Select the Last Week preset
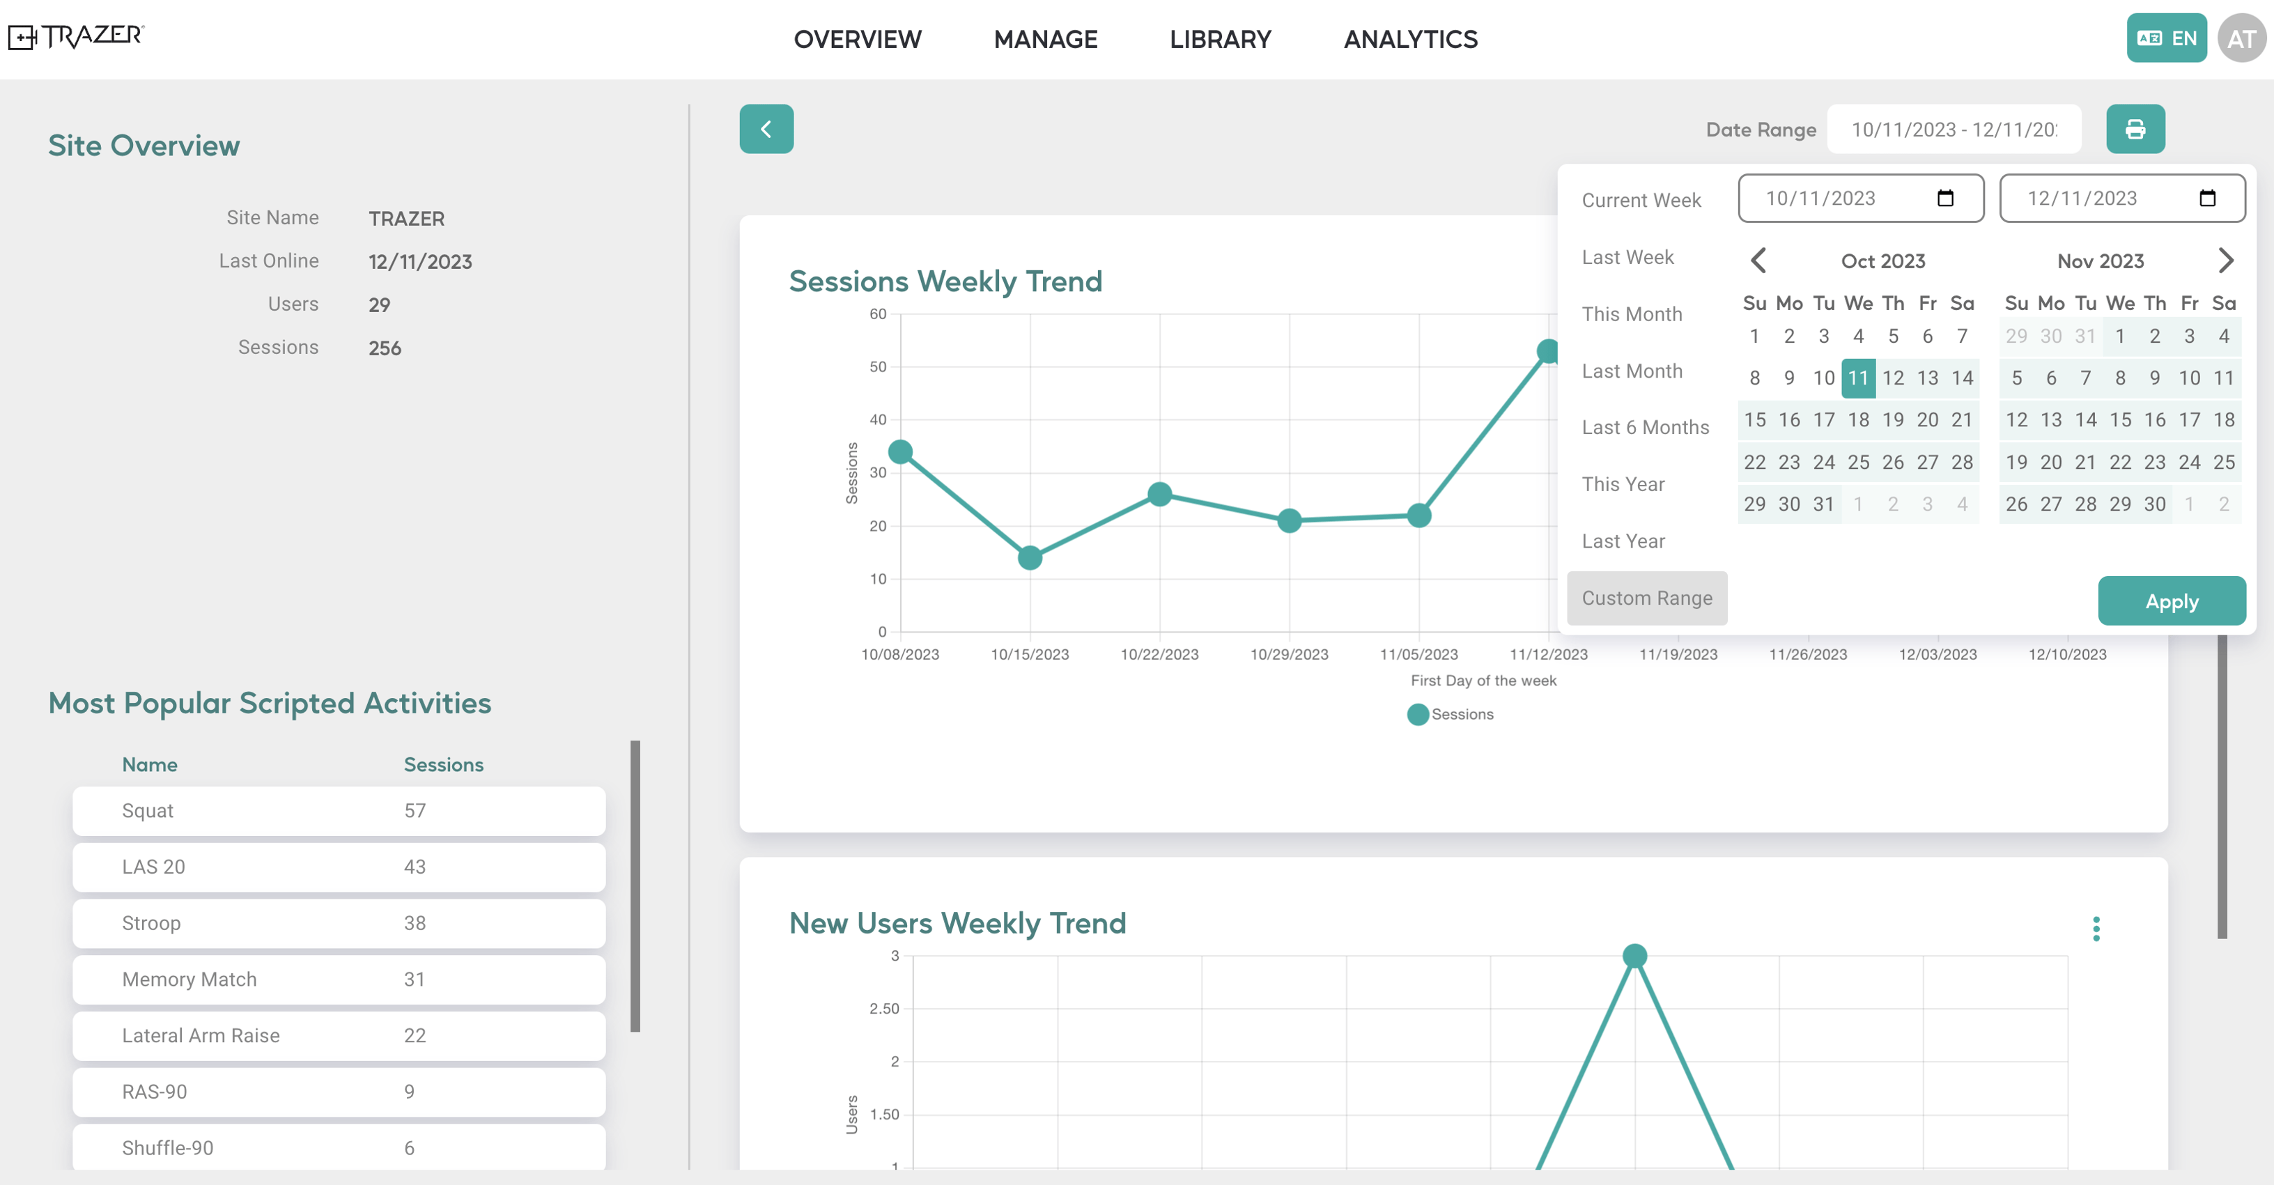Image resolution: width=2274 pixels, height=1185 pixels. click(x=1627, y=257)
